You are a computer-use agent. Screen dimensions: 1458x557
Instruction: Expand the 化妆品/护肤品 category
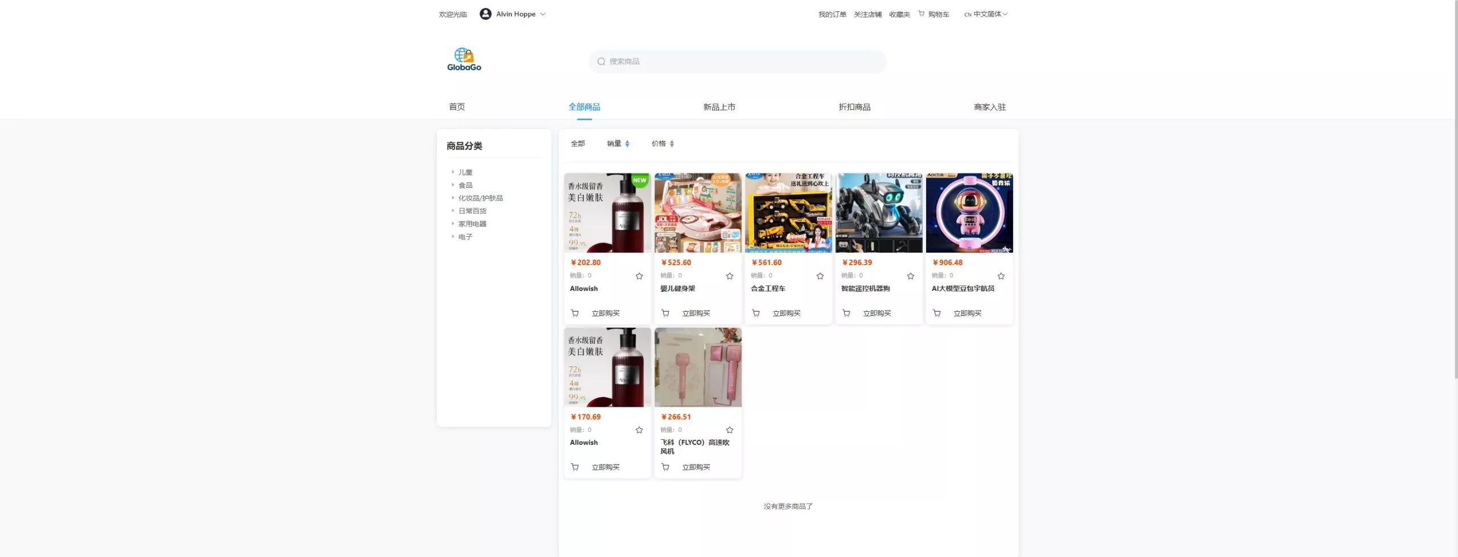pos(480,199)
